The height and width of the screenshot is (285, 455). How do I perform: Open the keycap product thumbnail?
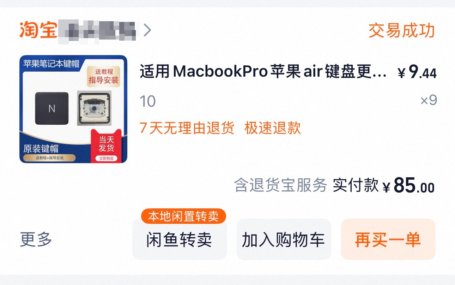(x=73, y=109)
